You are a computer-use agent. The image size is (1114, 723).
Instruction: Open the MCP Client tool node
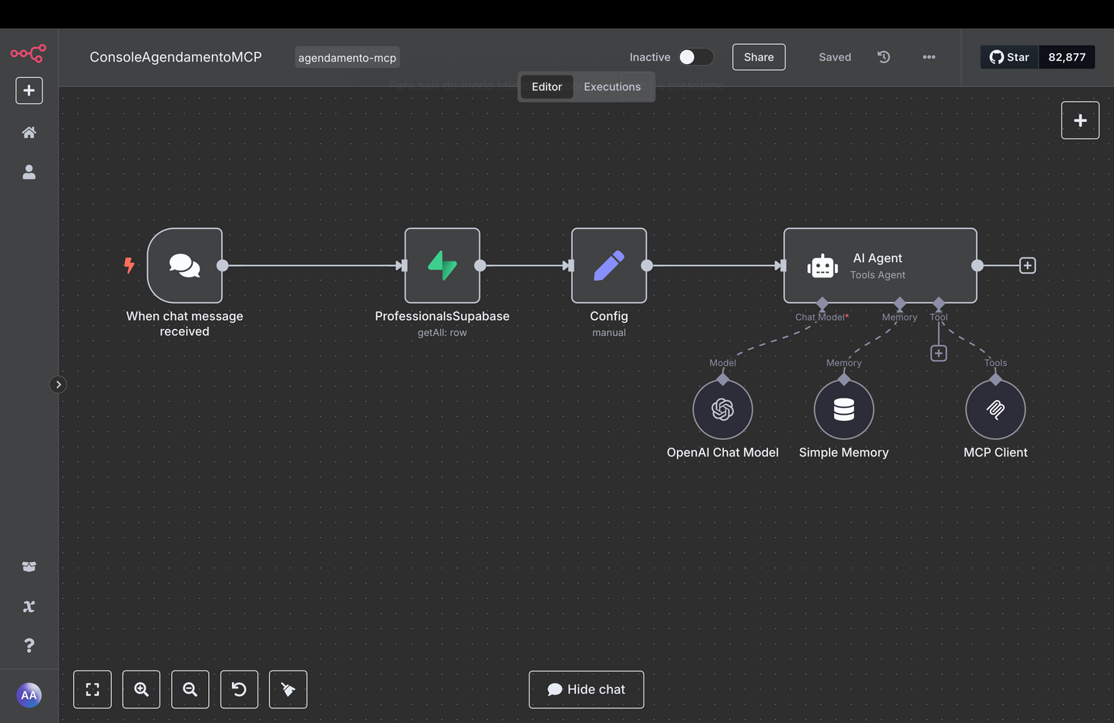(x=995, y=409)
